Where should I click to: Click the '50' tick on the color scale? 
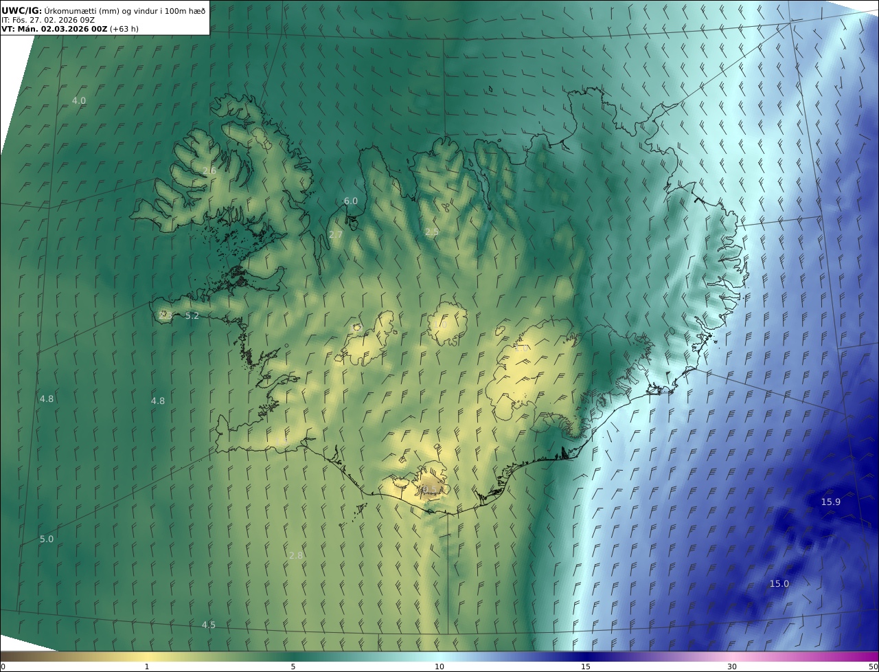874,667
